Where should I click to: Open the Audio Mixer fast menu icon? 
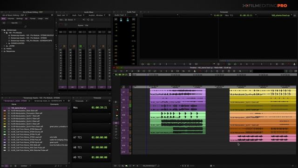pos(109,15)
